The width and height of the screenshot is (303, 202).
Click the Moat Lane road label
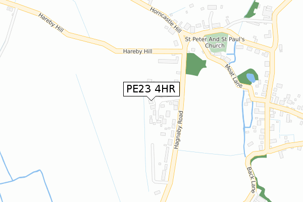233,76
